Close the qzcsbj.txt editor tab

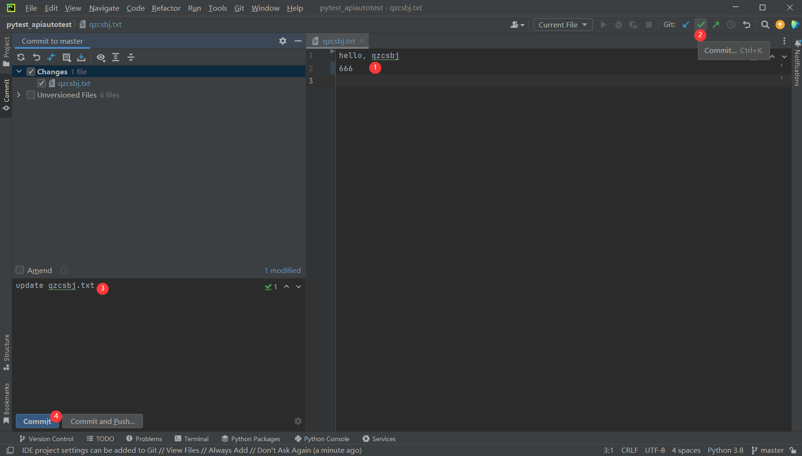[x=362, y=41]
